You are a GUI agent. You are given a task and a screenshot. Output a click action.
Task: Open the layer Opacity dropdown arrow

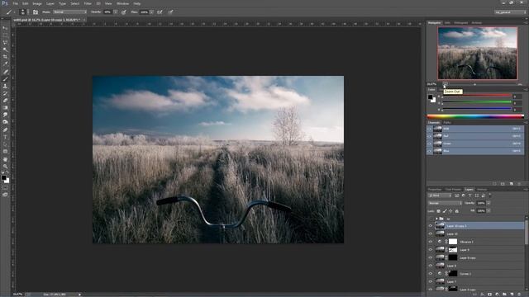click(488, 203)
